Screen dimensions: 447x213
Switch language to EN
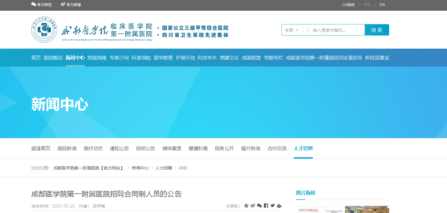[x=382, y=4]
